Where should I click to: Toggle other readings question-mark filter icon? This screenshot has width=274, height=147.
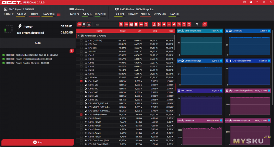pos(189,24)
